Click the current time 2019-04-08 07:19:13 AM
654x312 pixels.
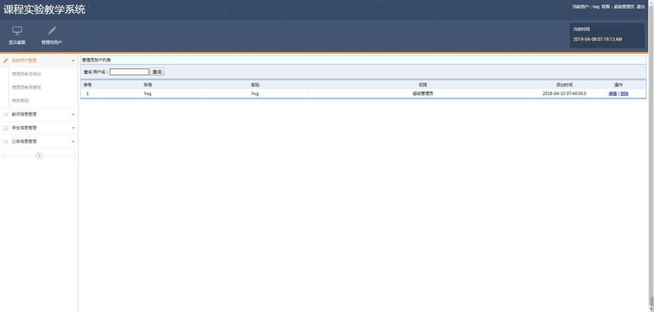tap(597, 39)
